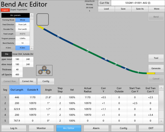This screenshot has height=132, width=165.
Task: Click the red Logout button
Action: (x=5, y=10)
